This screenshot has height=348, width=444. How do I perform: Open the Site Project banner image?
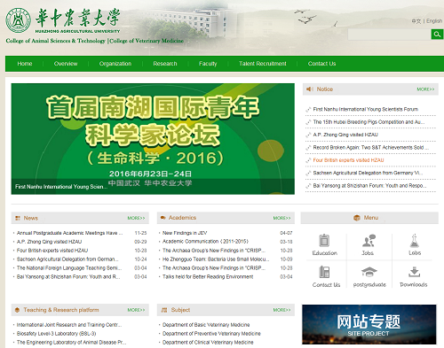pos(369,324)
